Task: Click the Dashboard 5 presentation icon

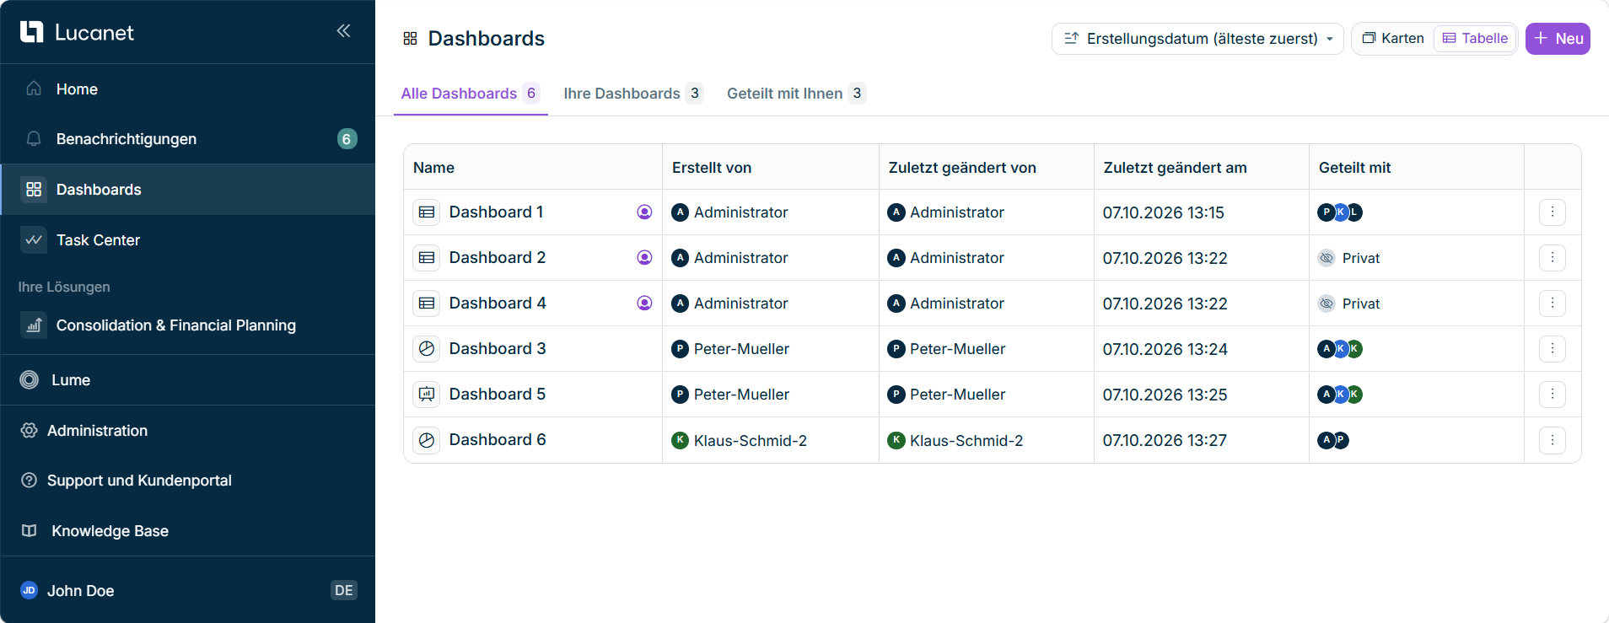Action: 427,395
